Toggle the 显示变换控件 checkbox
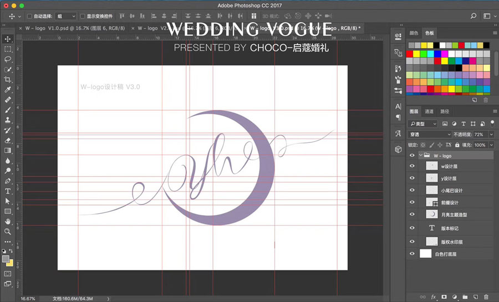 point(83,17)
